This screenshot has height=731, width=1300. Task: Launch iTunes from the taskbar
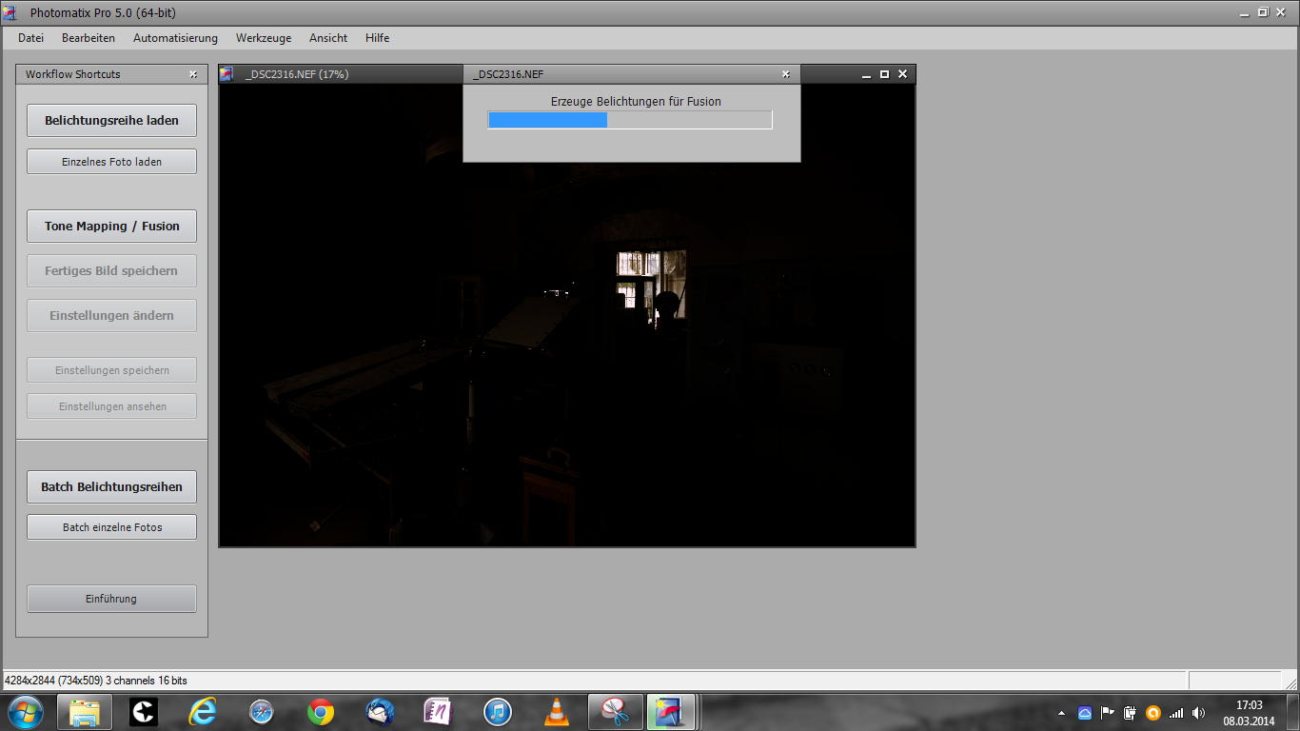[x=498, y=711]
